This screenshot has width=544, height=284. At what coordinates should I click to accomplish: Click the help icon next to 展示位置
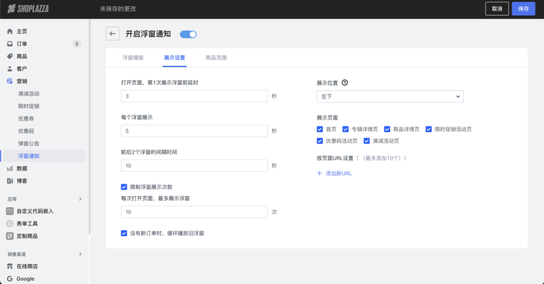point(344,83)
